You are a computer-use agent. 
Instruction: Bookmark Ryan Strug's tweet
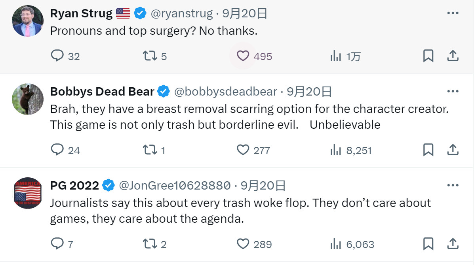coord(428,56)
